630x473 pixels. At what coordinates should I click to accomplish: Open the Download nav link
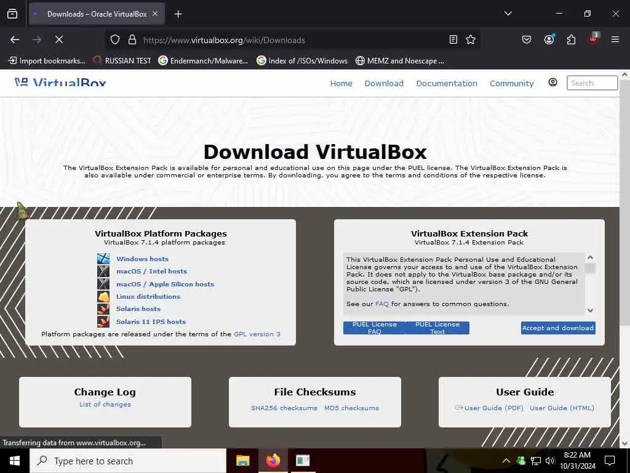click(384, 83)
